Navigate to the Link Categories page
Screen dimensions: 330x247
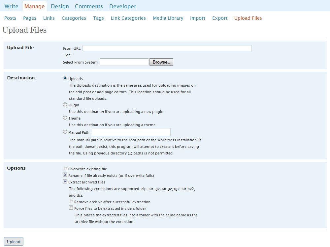point(128,18)
